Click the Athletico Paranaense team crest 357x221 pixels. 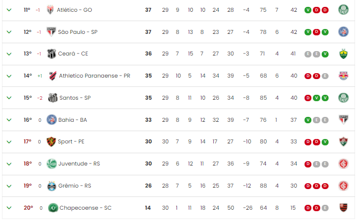52,76
